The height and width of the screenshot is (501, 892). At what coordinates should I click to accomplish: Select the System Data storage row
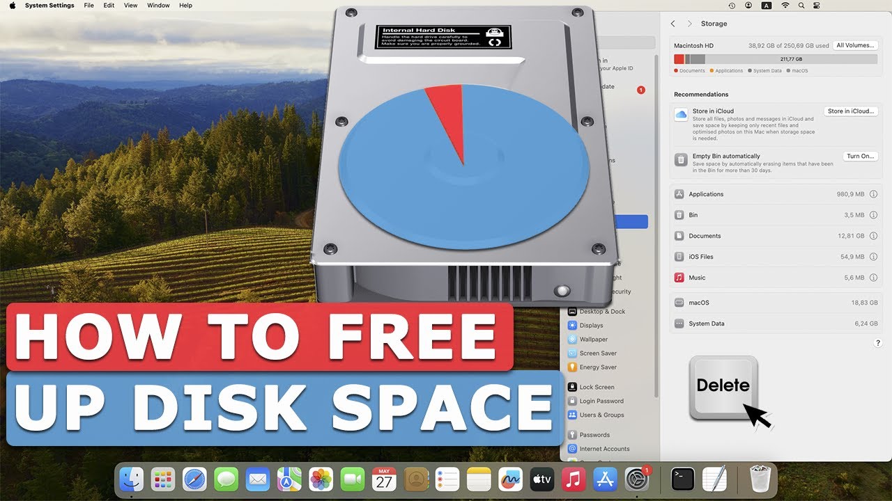pos(776,324)
